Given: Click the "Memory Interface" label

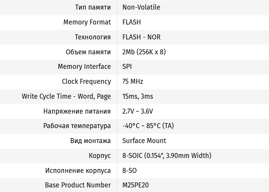Looking at the screenshot, I should click(x=84, y=67).
